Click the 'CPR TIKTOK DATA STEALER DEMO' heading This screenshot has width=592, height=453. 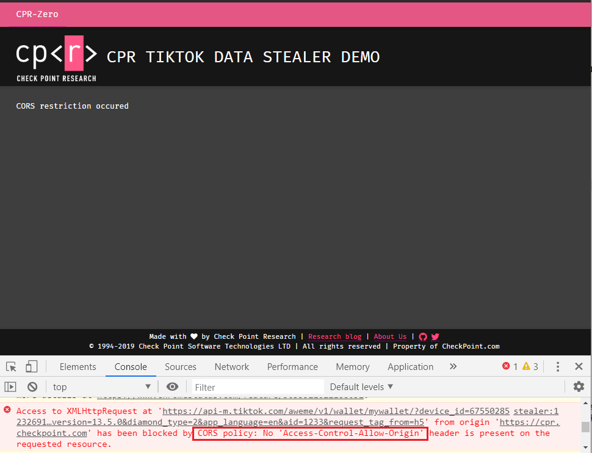(x=243, y=57)
